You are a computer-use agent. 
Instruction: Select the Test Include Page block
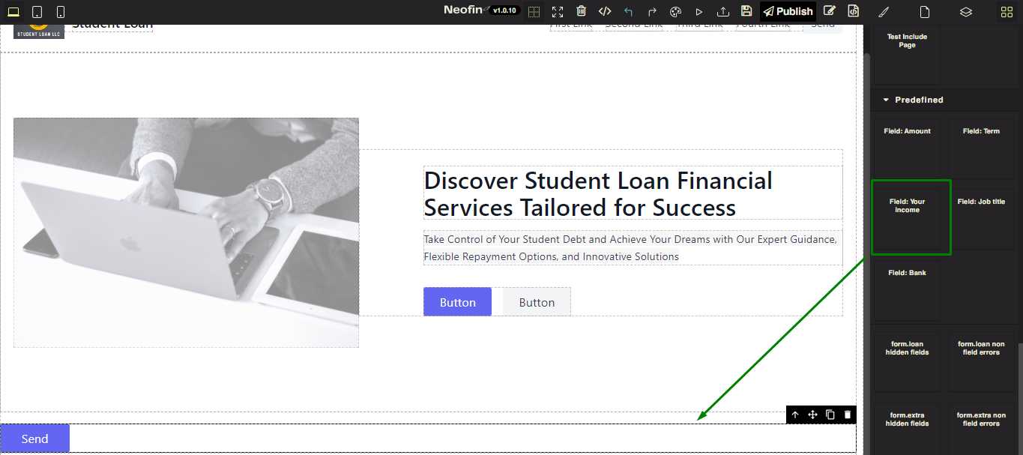click(907, 54)
